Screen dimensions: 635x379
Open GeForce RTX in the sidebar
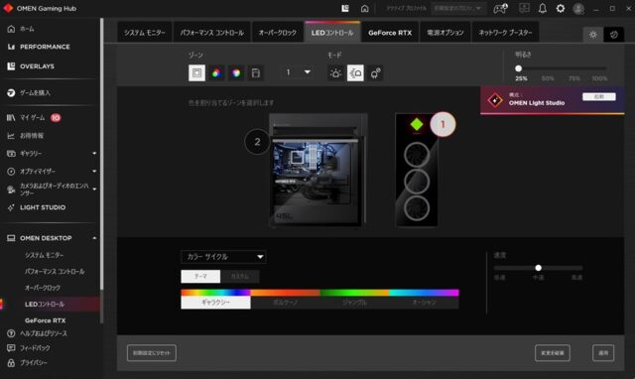pyautogui.click(x=45, y=320)
